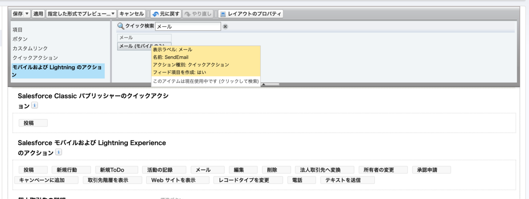Select the 活動の記録 action

164,170
